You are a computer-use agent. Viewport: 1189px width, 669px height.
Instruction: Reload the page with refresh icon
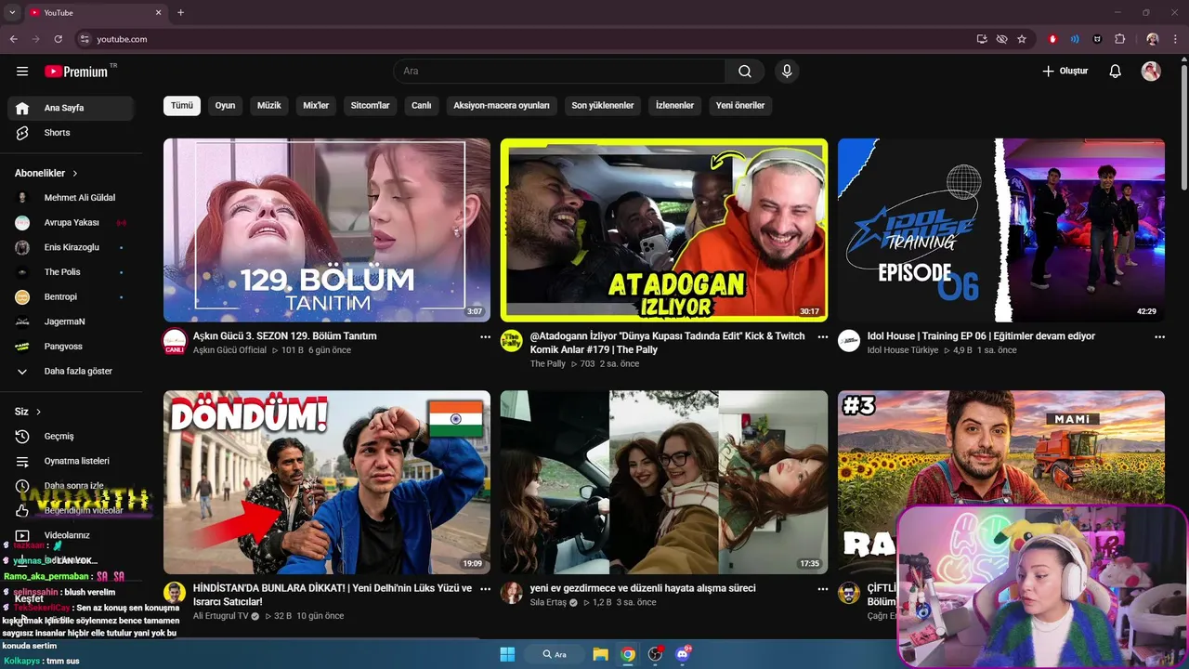[x=58, y=39]
